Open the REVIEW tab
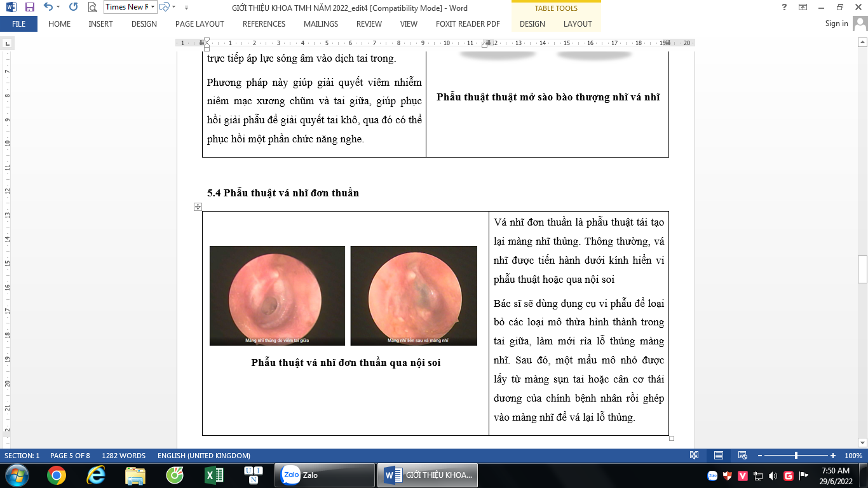 click(369, 24)
